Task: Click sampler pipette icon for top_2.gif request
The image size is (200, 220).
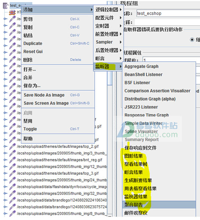Action: tap(12, 146)
